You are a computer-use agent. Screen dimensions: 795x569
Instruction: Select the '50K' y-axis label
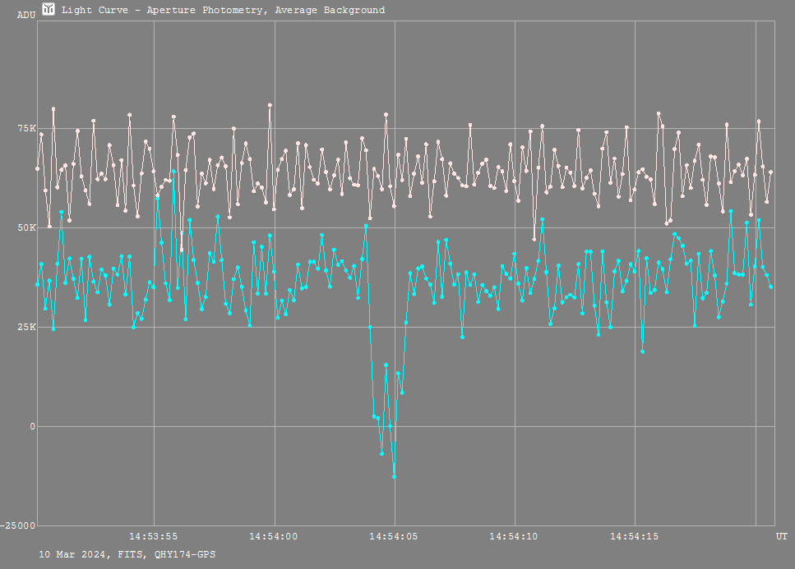point(27,227)
